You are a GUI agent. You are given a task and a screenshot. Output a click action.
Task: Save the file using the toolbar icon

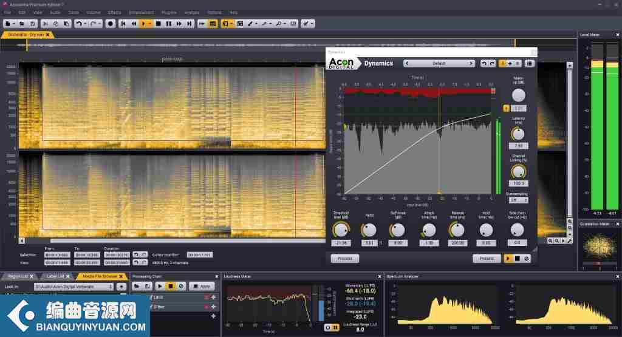click(x=33, y=24)
